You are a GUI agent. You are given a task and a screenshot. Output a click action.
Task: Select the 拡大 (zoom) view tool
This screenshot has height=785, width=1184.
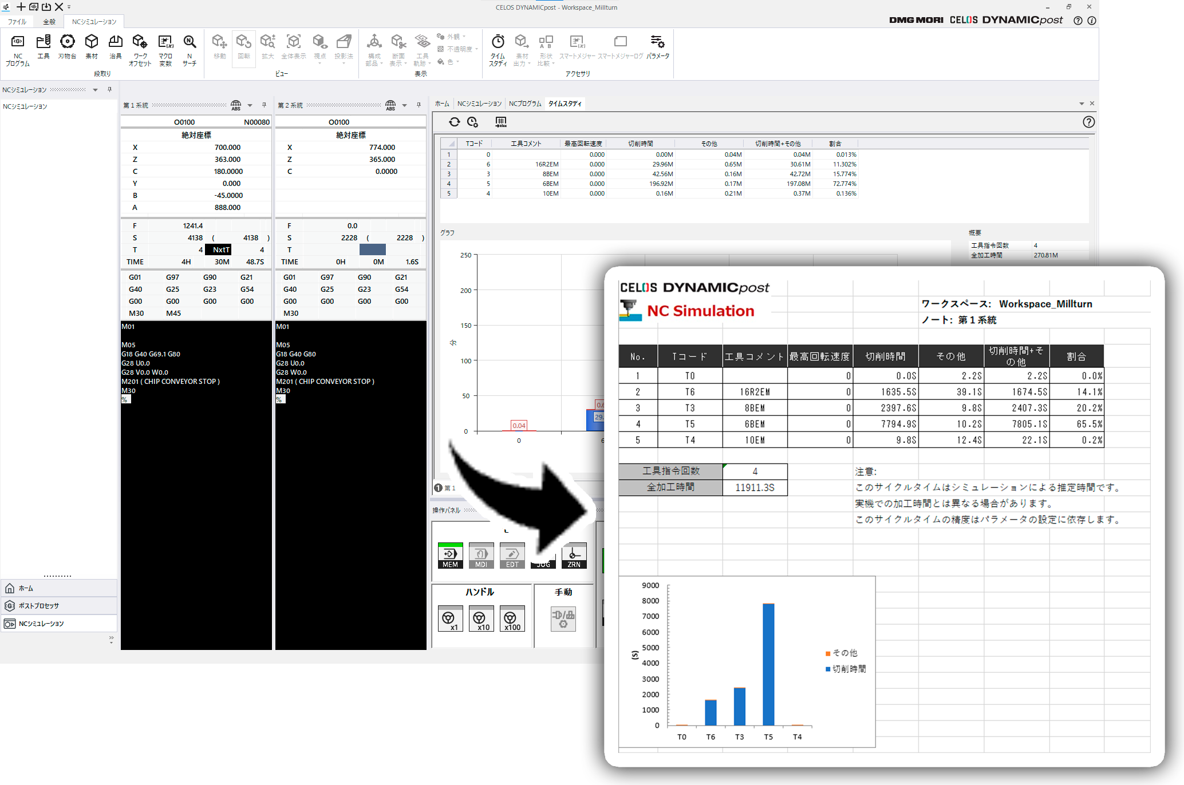pyautogui.click(x=268, y=47)
